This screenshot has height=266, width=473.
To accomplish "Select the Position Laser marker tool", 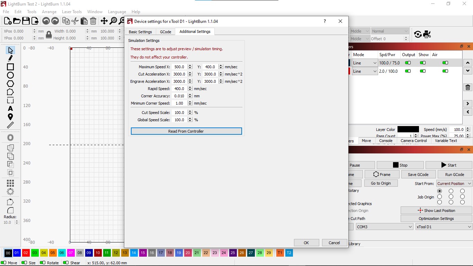I will pos(10,117).
